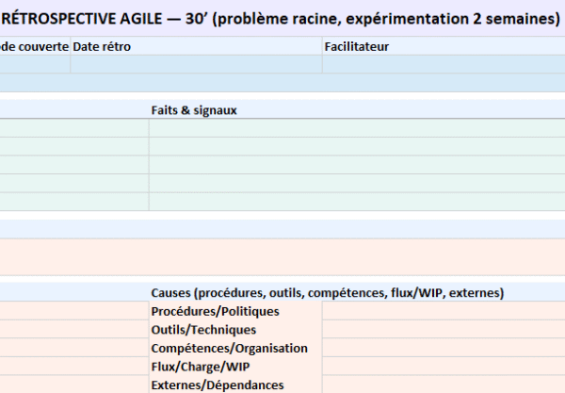Select the Compétences/Organisation cell
This screenshot has height=393, width=565.
pos(235,348)
